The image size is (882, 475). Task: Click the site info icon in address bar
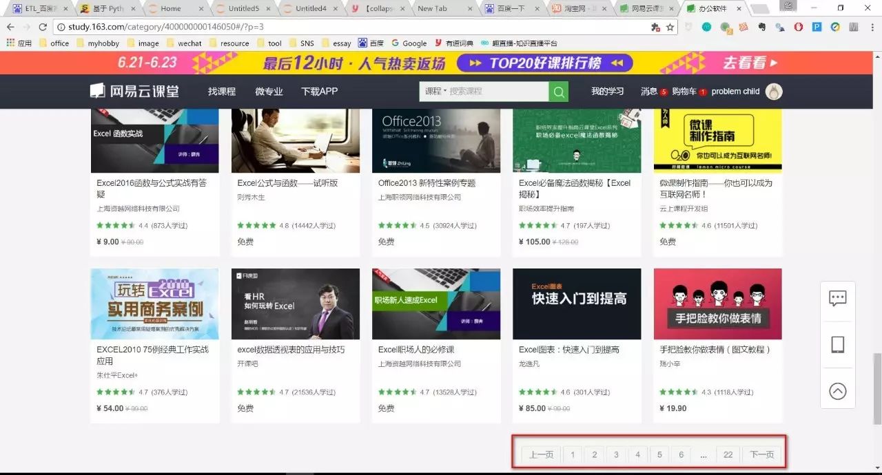pos(61,28)
